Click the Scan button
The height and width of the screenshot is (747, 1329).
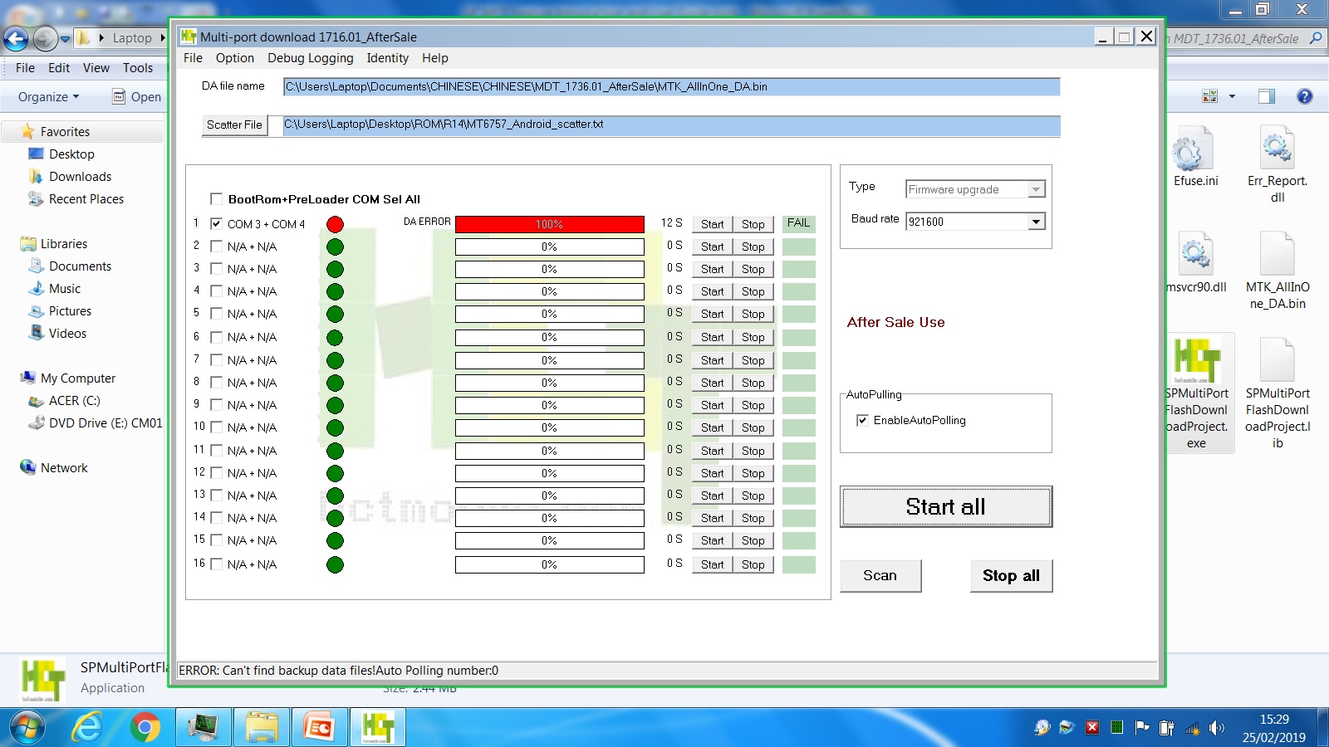pyautogui.click(x=880, y=575)
